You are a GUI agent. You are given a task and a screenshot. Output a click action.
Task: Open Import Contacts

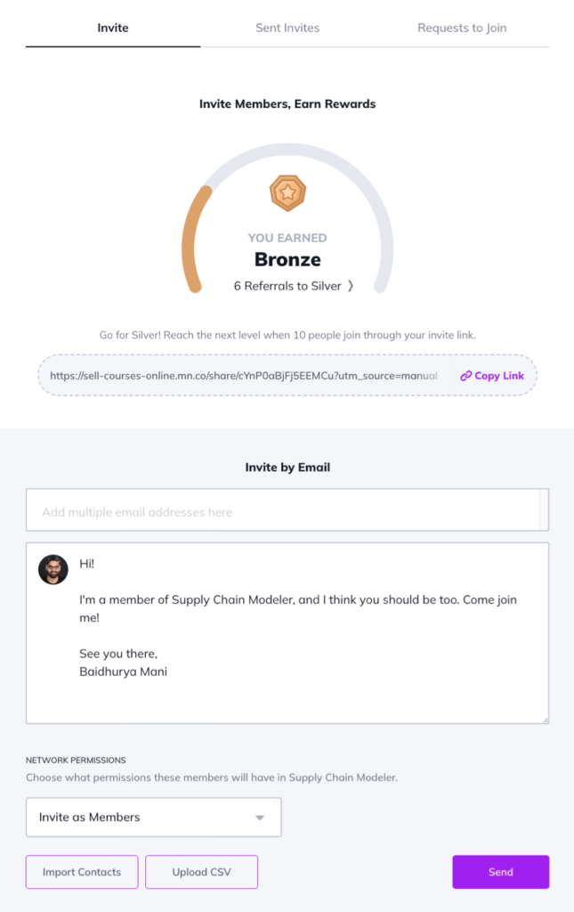[x=82, y=872]
